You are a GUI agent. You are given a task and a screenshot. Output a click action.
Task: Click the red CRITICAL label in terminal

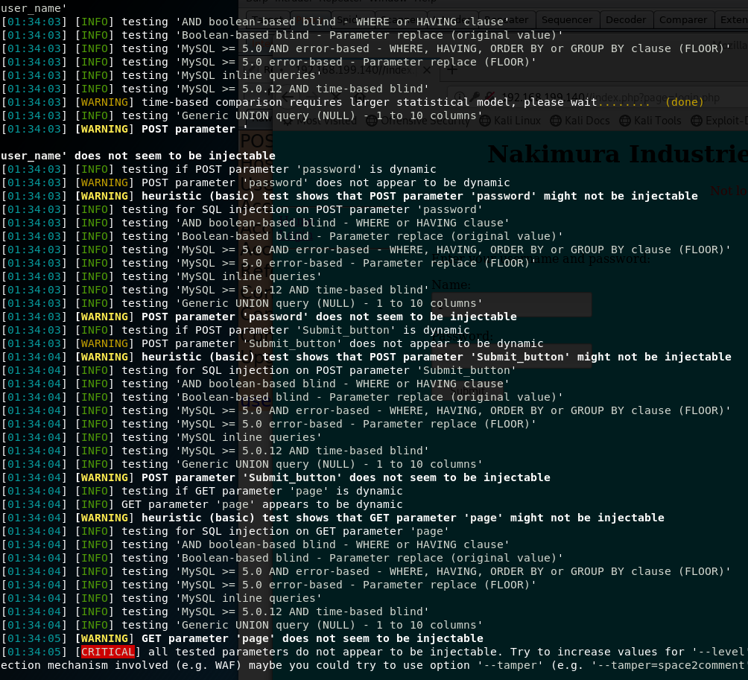108,652
